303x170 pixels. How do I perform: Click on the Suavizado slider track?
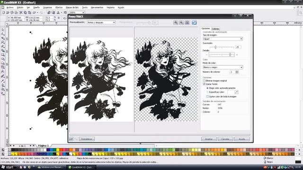tap(222, 47)
